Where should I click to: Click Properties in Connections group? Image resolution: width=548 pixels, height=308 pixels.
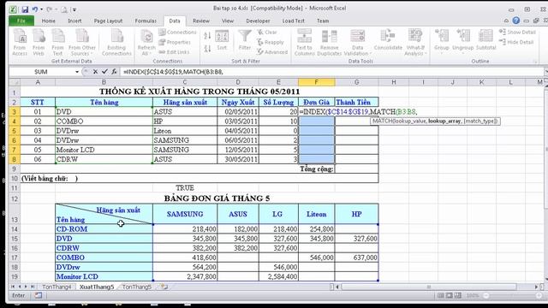click(x=175, y=42)
